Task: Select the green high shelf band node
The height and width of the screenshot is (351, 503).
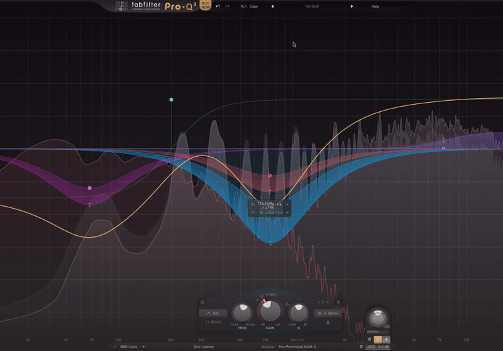Action: coord(171,99)
